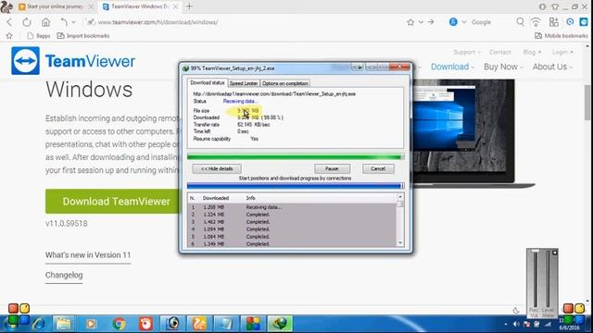The image size is (593, 333).
Task: Open Mobile bookmarks
Action: [x=561, y=36]
